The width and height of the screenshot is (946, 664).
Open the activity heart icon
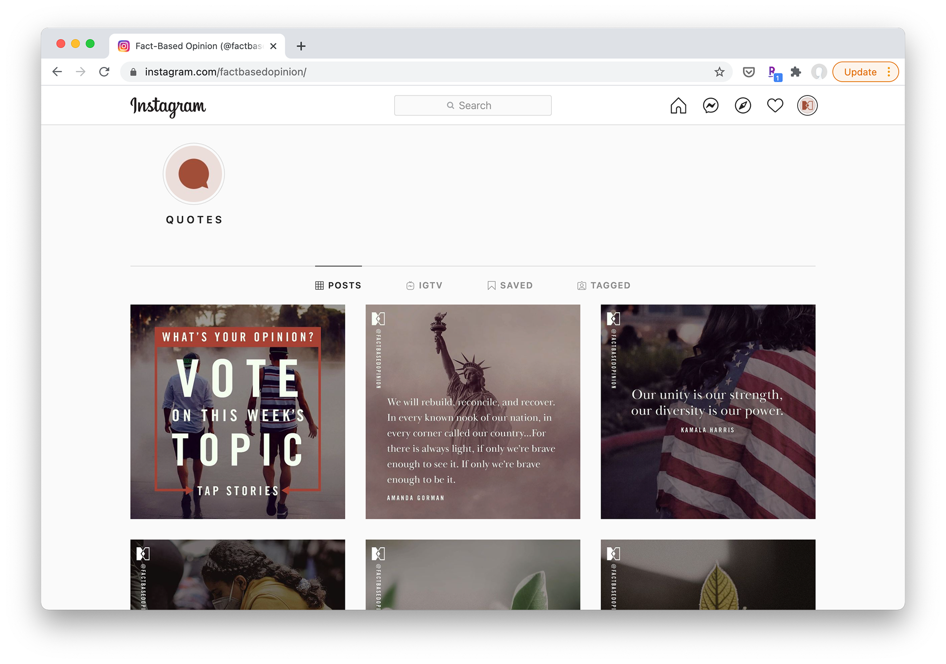coord(775,105)
